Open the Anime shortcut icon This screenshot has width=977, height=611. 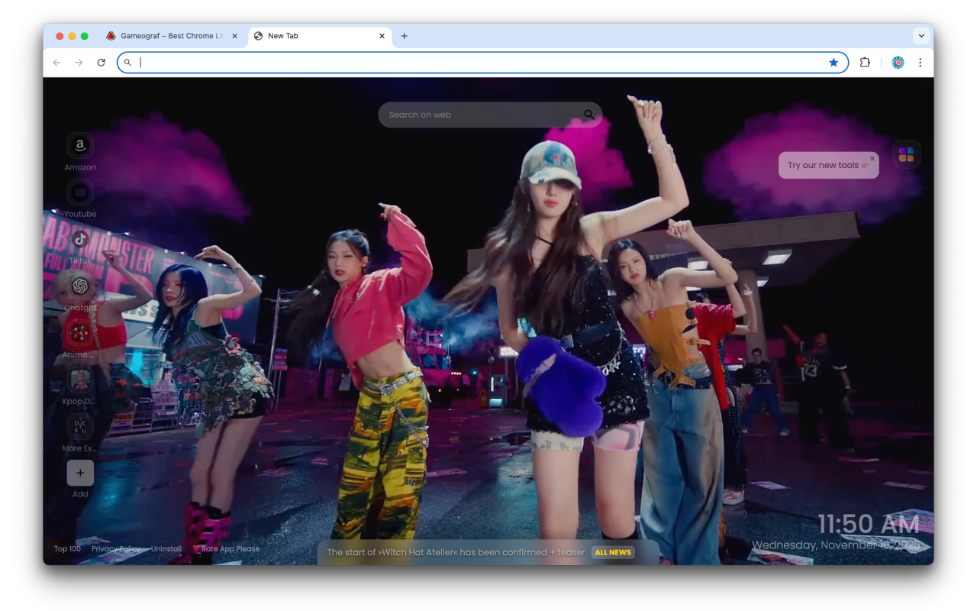pos(80,333)
